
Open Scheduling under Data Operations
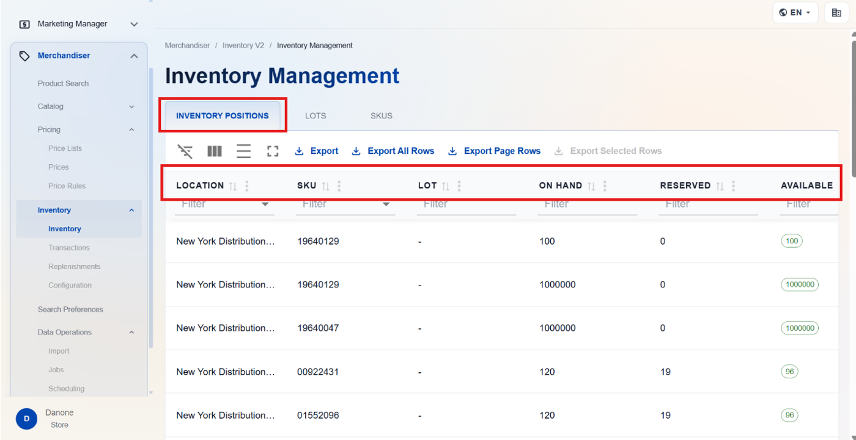67,389
